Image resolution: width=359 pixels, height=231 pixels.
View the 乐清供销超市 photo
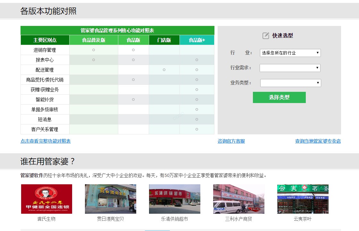coord(175,199)
